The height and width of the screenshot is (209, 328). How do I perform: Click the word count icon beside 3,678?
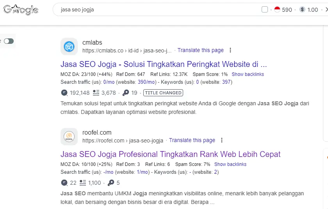point(96,93)
